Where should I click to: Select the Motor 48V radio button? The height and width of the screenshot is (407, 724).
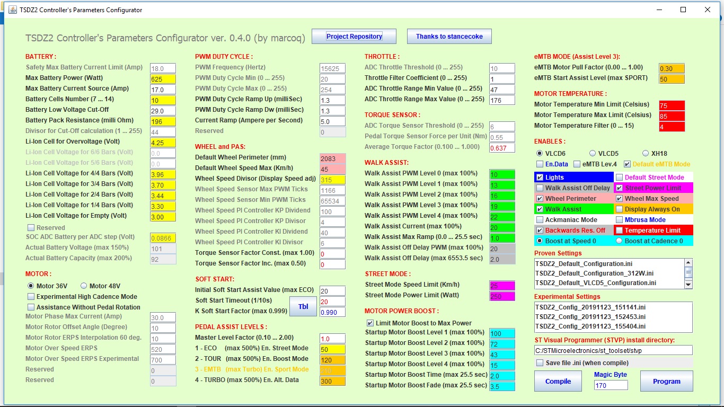83,286
